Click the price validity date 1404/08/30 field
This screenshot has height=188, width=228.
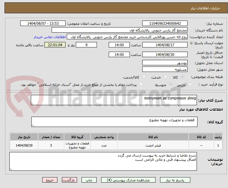click(165, 55)
